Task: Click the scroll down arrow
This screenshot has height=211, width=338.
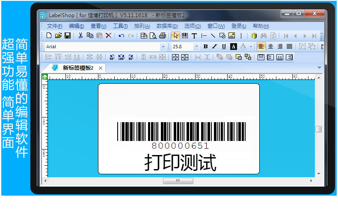Action: (319, 173)
